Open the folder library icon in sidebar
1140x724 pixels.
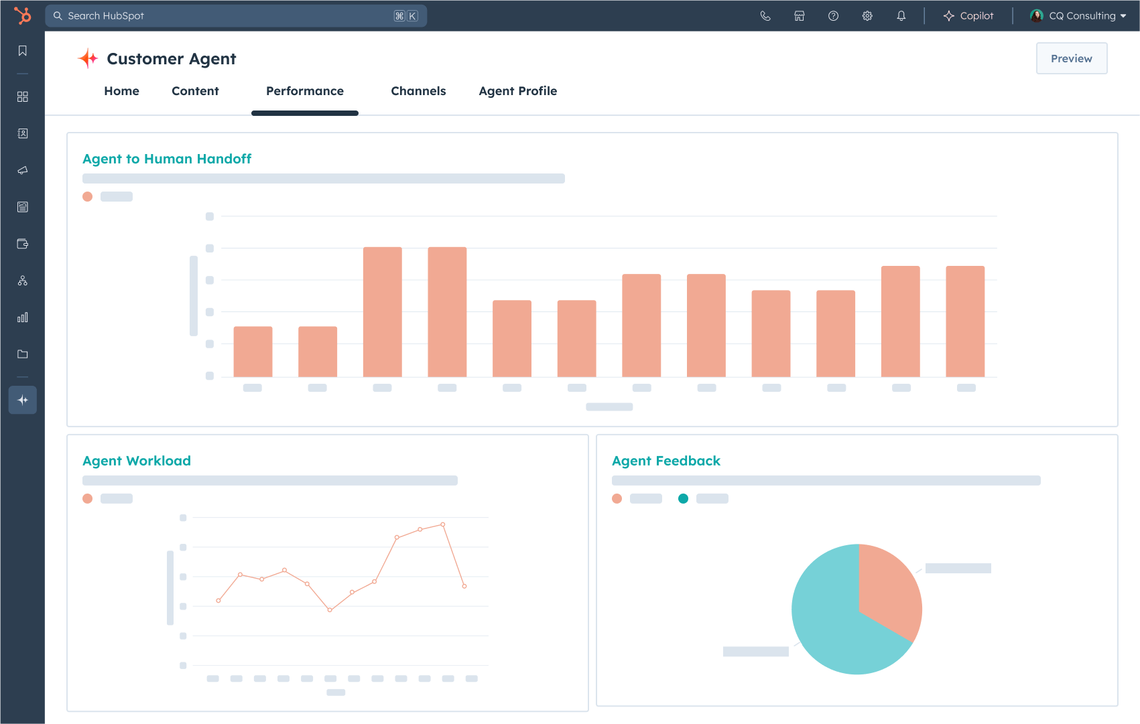coord(23,354)
